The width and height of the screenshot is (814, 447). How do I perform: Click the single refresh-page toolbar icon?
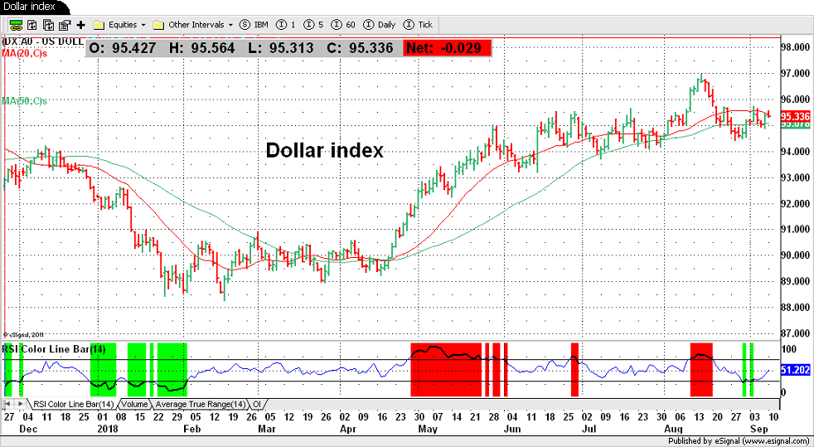coord(32,24)
